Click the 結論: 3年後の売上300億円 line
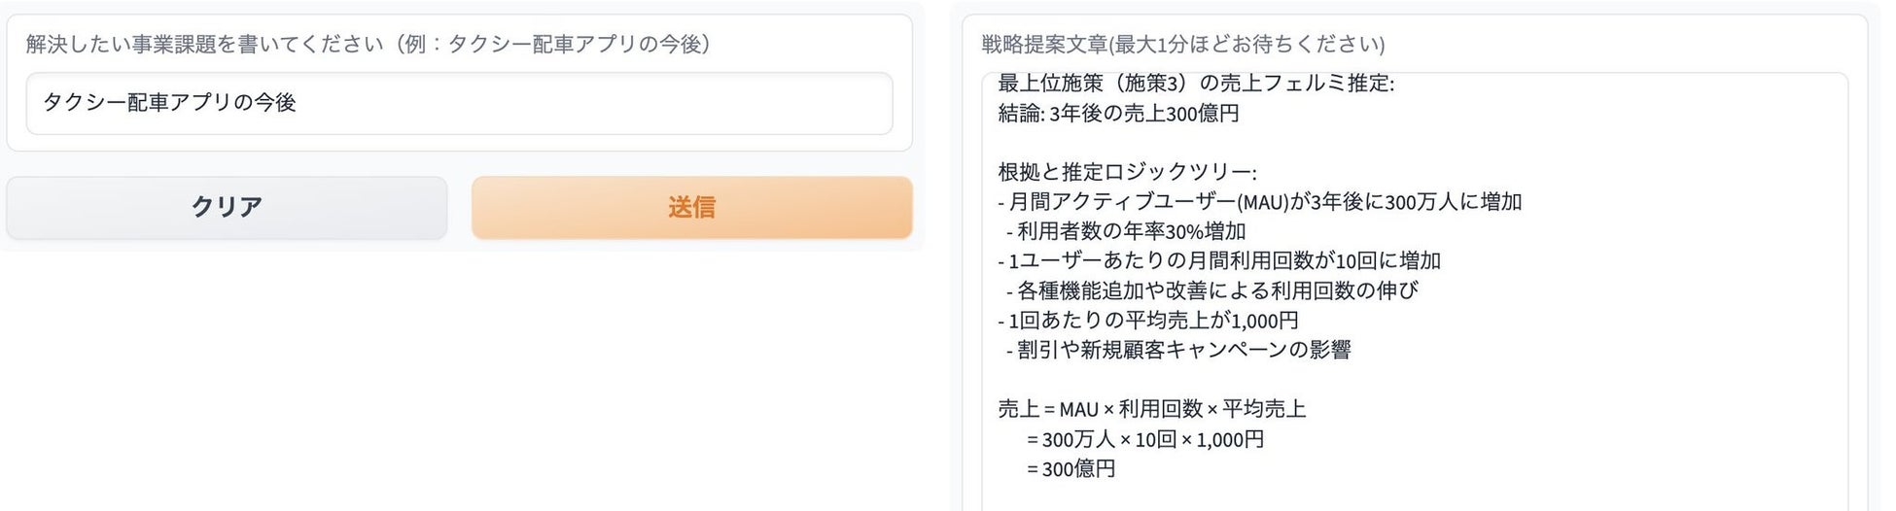This screenshot has height=511, width=1896. [x=1118, y=114]
